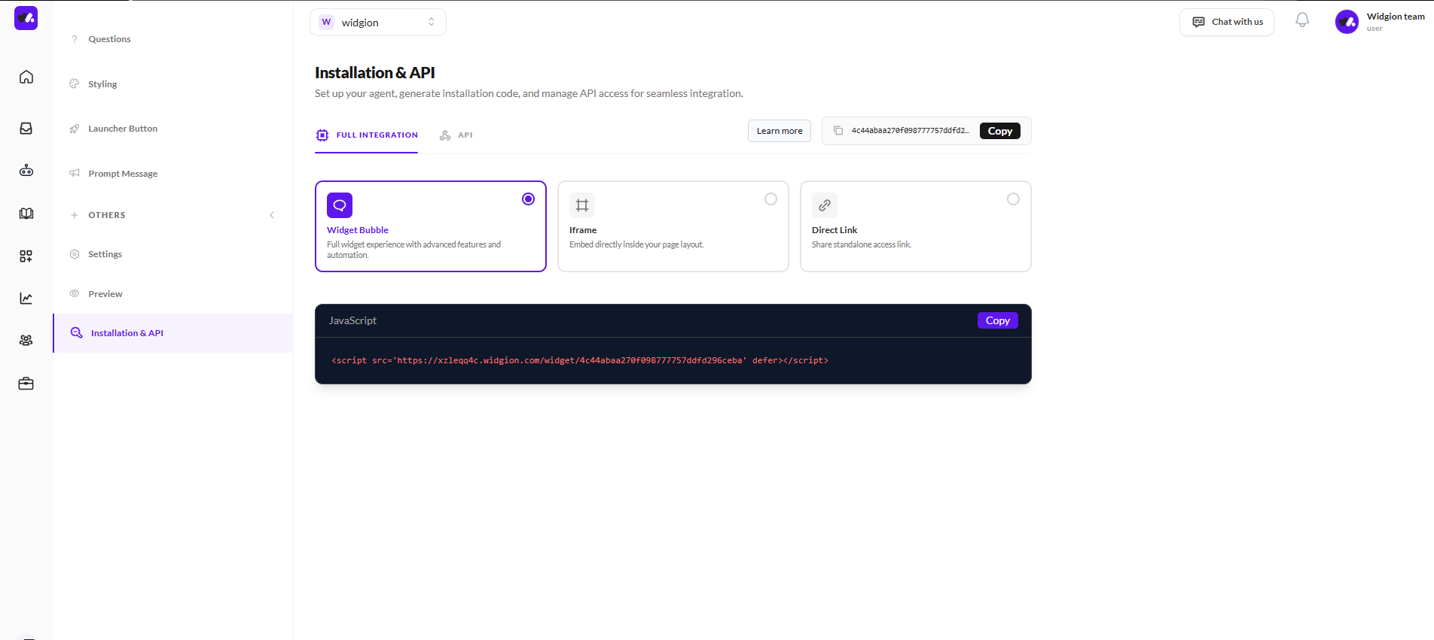Collapse the OTHERS section chevron
This screenshot has width=1434, height=640.
point(272,215)
